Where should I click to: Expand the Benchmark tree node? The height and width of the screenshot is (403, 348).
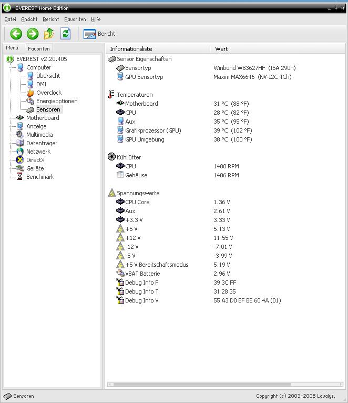click(x=11, y=177)
